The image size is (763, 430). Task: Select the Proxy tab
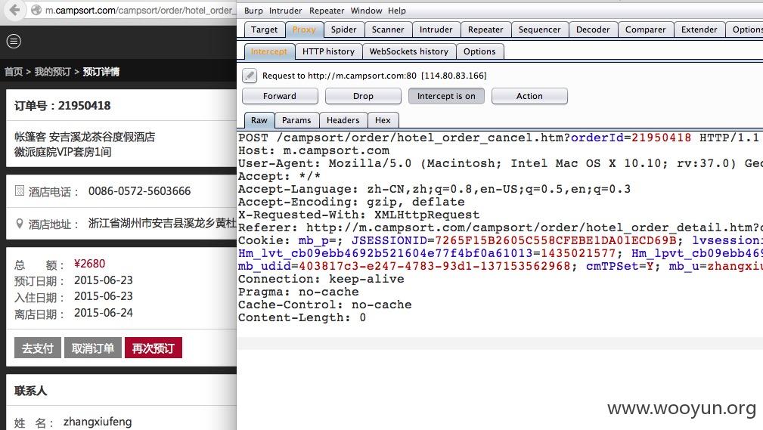tap(304, 29)
